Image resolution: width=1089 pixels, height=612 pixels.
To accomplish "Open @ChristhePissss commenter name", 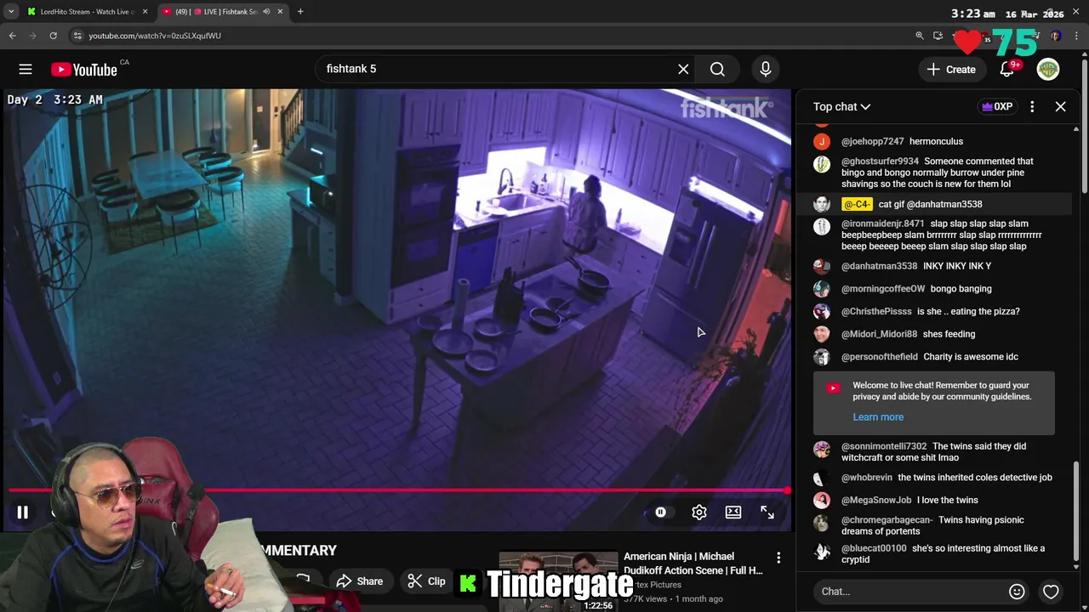I will (876, 312).
